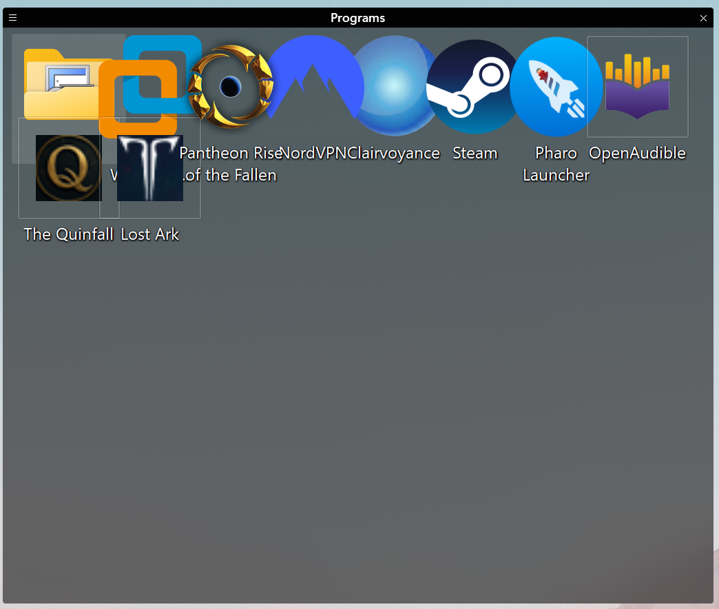The image size is (719, 609).
Task: Close the Programs window
Action: [x=703, y=18]
